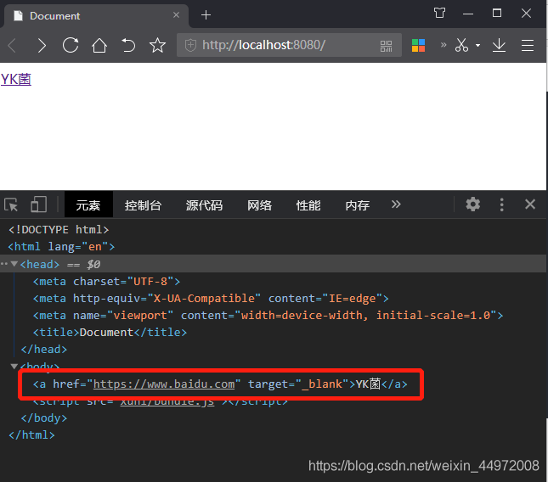Open the colorful apps grid extension

(418, 45)
